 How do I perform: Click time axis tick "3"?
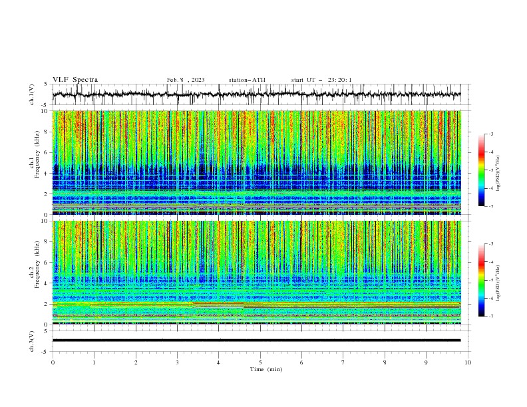[177, 362]
